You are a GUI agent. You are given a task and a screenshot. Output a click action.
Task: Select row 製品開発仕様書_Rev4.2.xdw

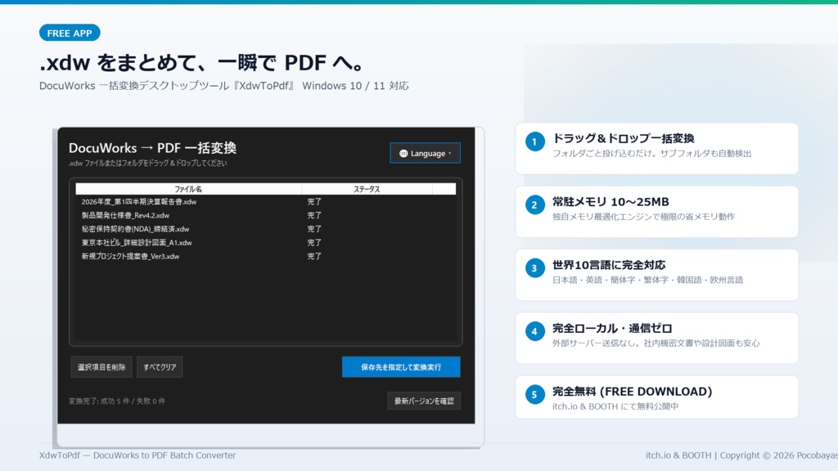266,215
